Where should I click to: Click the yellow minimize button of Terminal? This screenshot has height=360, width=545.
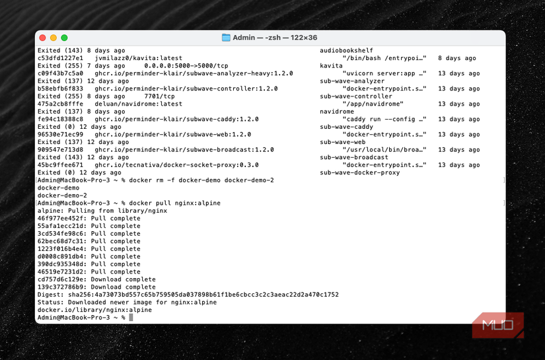(54, 38)
